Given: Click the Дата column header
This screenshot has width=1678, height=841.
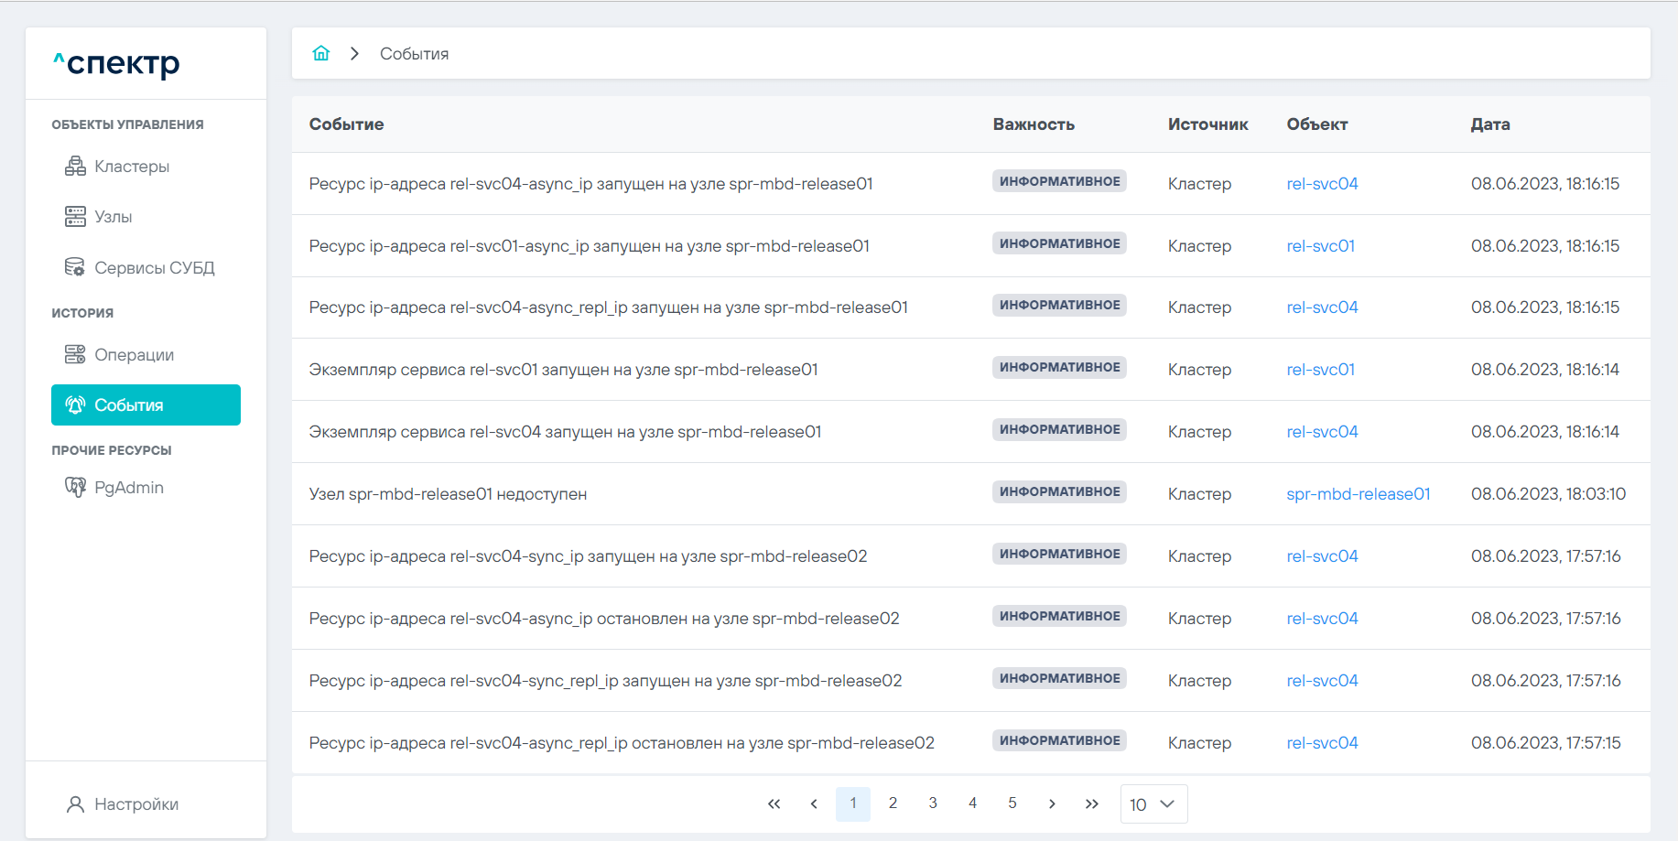Looking at the screenshot, I should [1489, 124].
